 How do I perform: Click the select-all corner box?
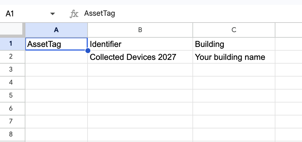pos(12,30)
